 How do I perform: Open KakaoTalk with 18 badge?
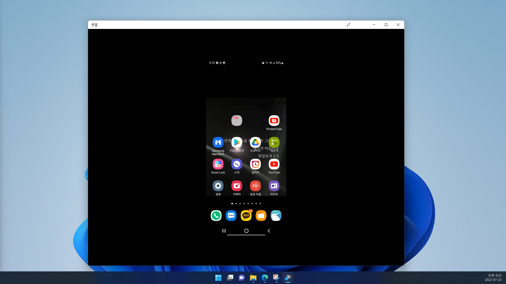246,216
